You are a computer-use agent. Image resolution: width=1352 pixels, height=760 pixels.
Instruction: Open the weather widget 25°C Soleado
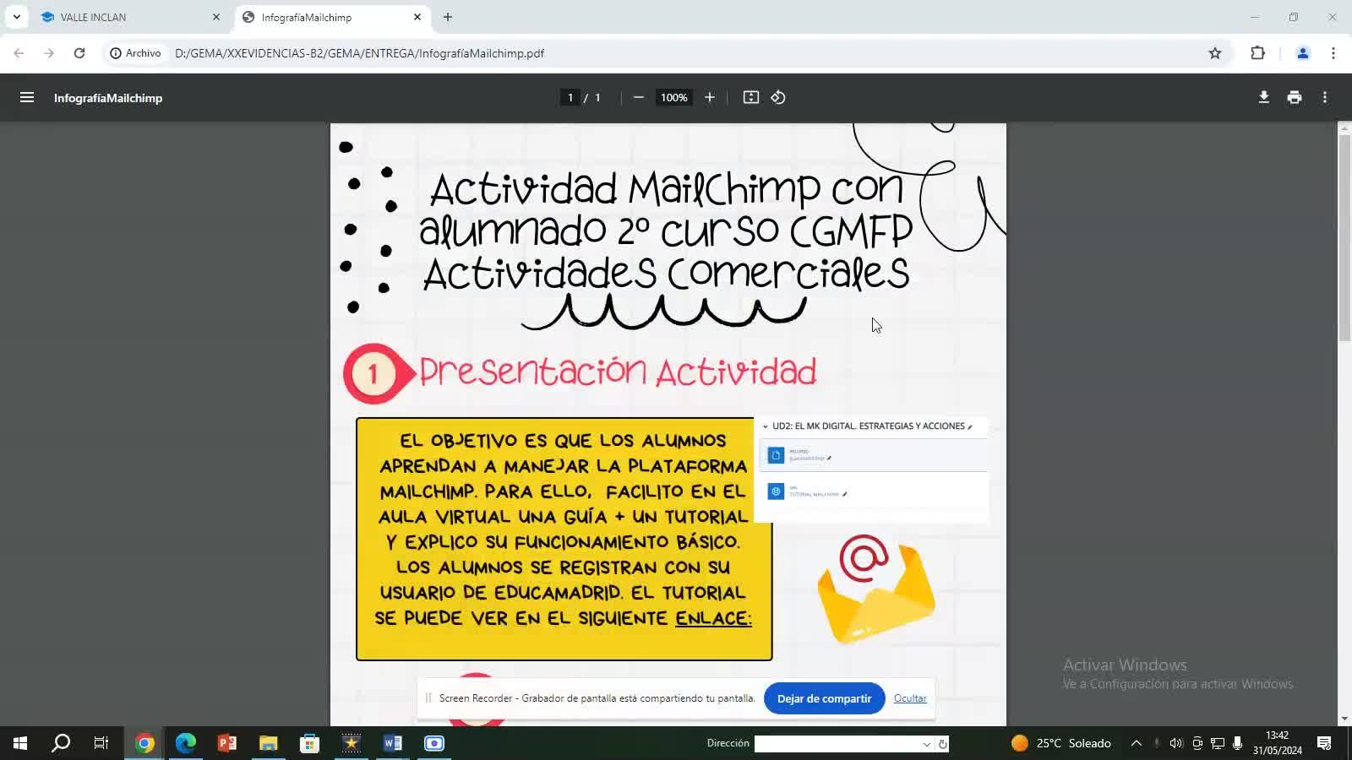[1061, 743]
